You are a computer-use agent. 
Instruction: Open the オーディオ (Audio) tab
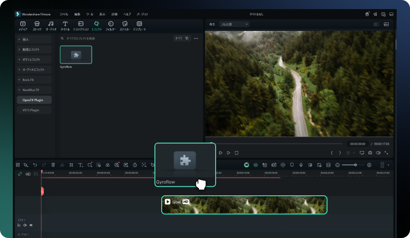pyautogui.click(x=51, y=26)
